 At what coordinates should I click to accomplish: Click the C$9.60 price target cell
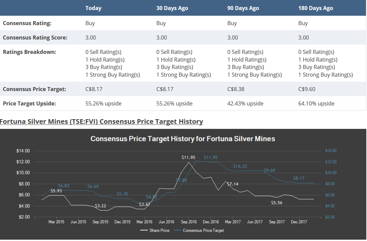coord(307,89)
